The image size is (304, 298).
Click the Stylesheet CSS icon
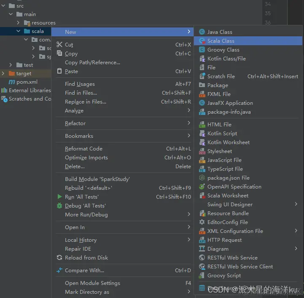[x=202, y=151]
